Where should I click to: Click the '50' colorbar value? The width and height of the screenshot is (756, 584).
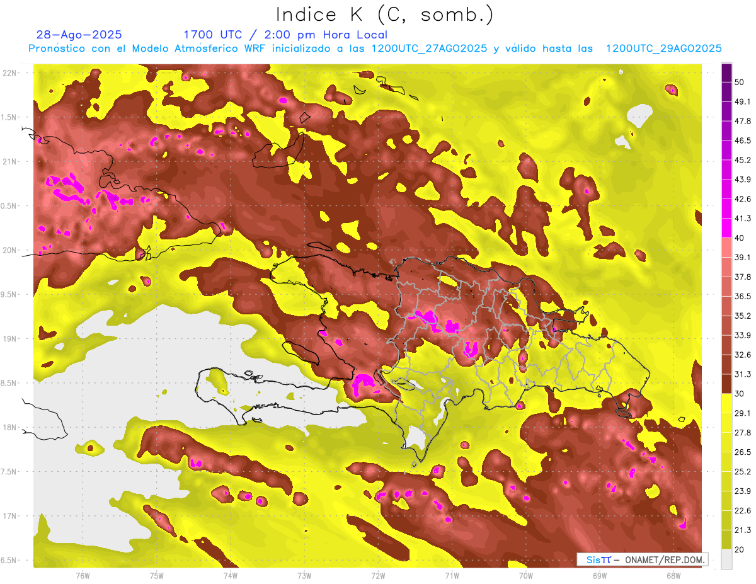click(740, 83)
